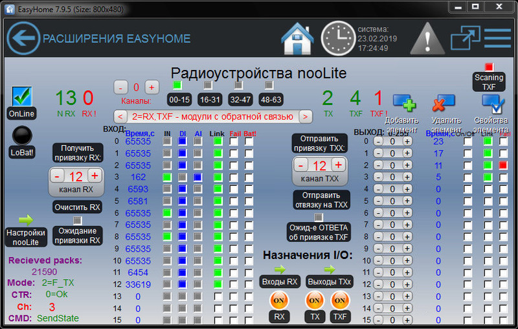
Task: Click the window switch icon
Action: pos(464,38)
